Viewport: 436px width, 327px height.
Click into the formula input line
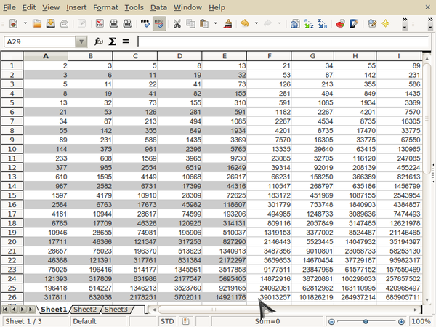(x=283, y=41)
